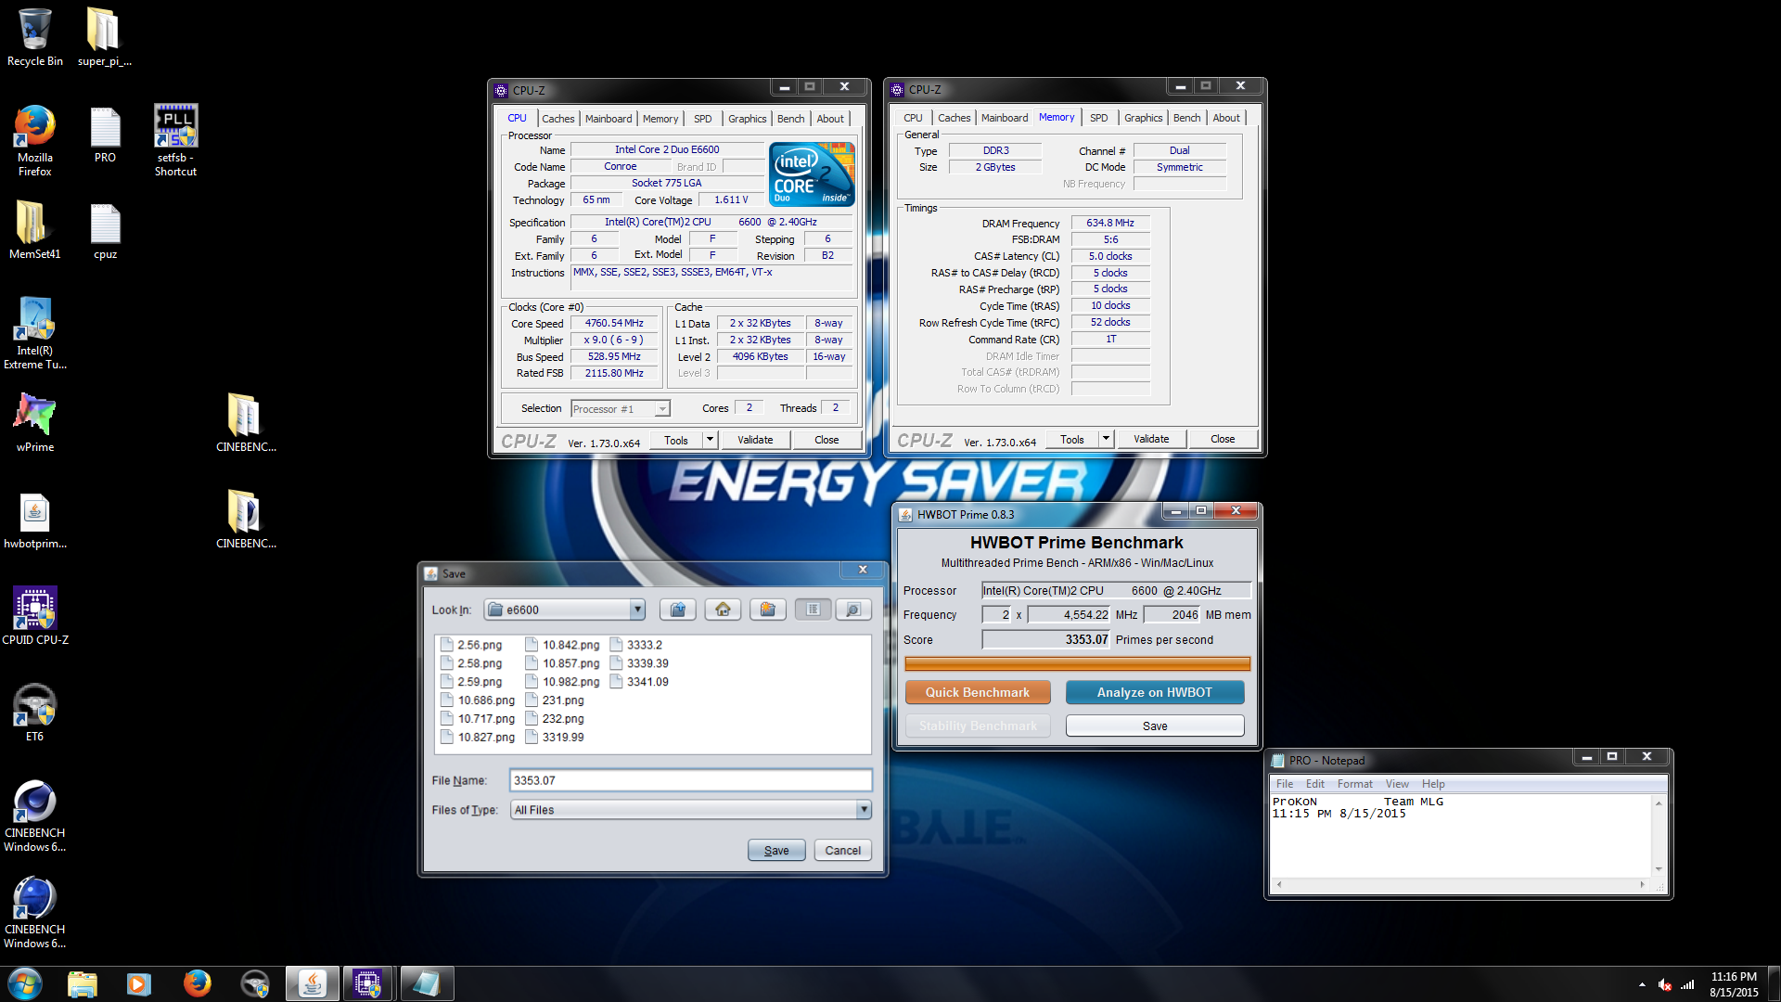Expand the Files of Type dropdown

click(x=864, y=810)
